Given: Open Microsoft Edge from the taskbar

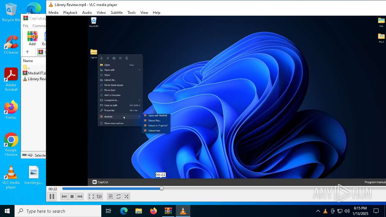Looking at the screenshot, I should tap(124, 211).
